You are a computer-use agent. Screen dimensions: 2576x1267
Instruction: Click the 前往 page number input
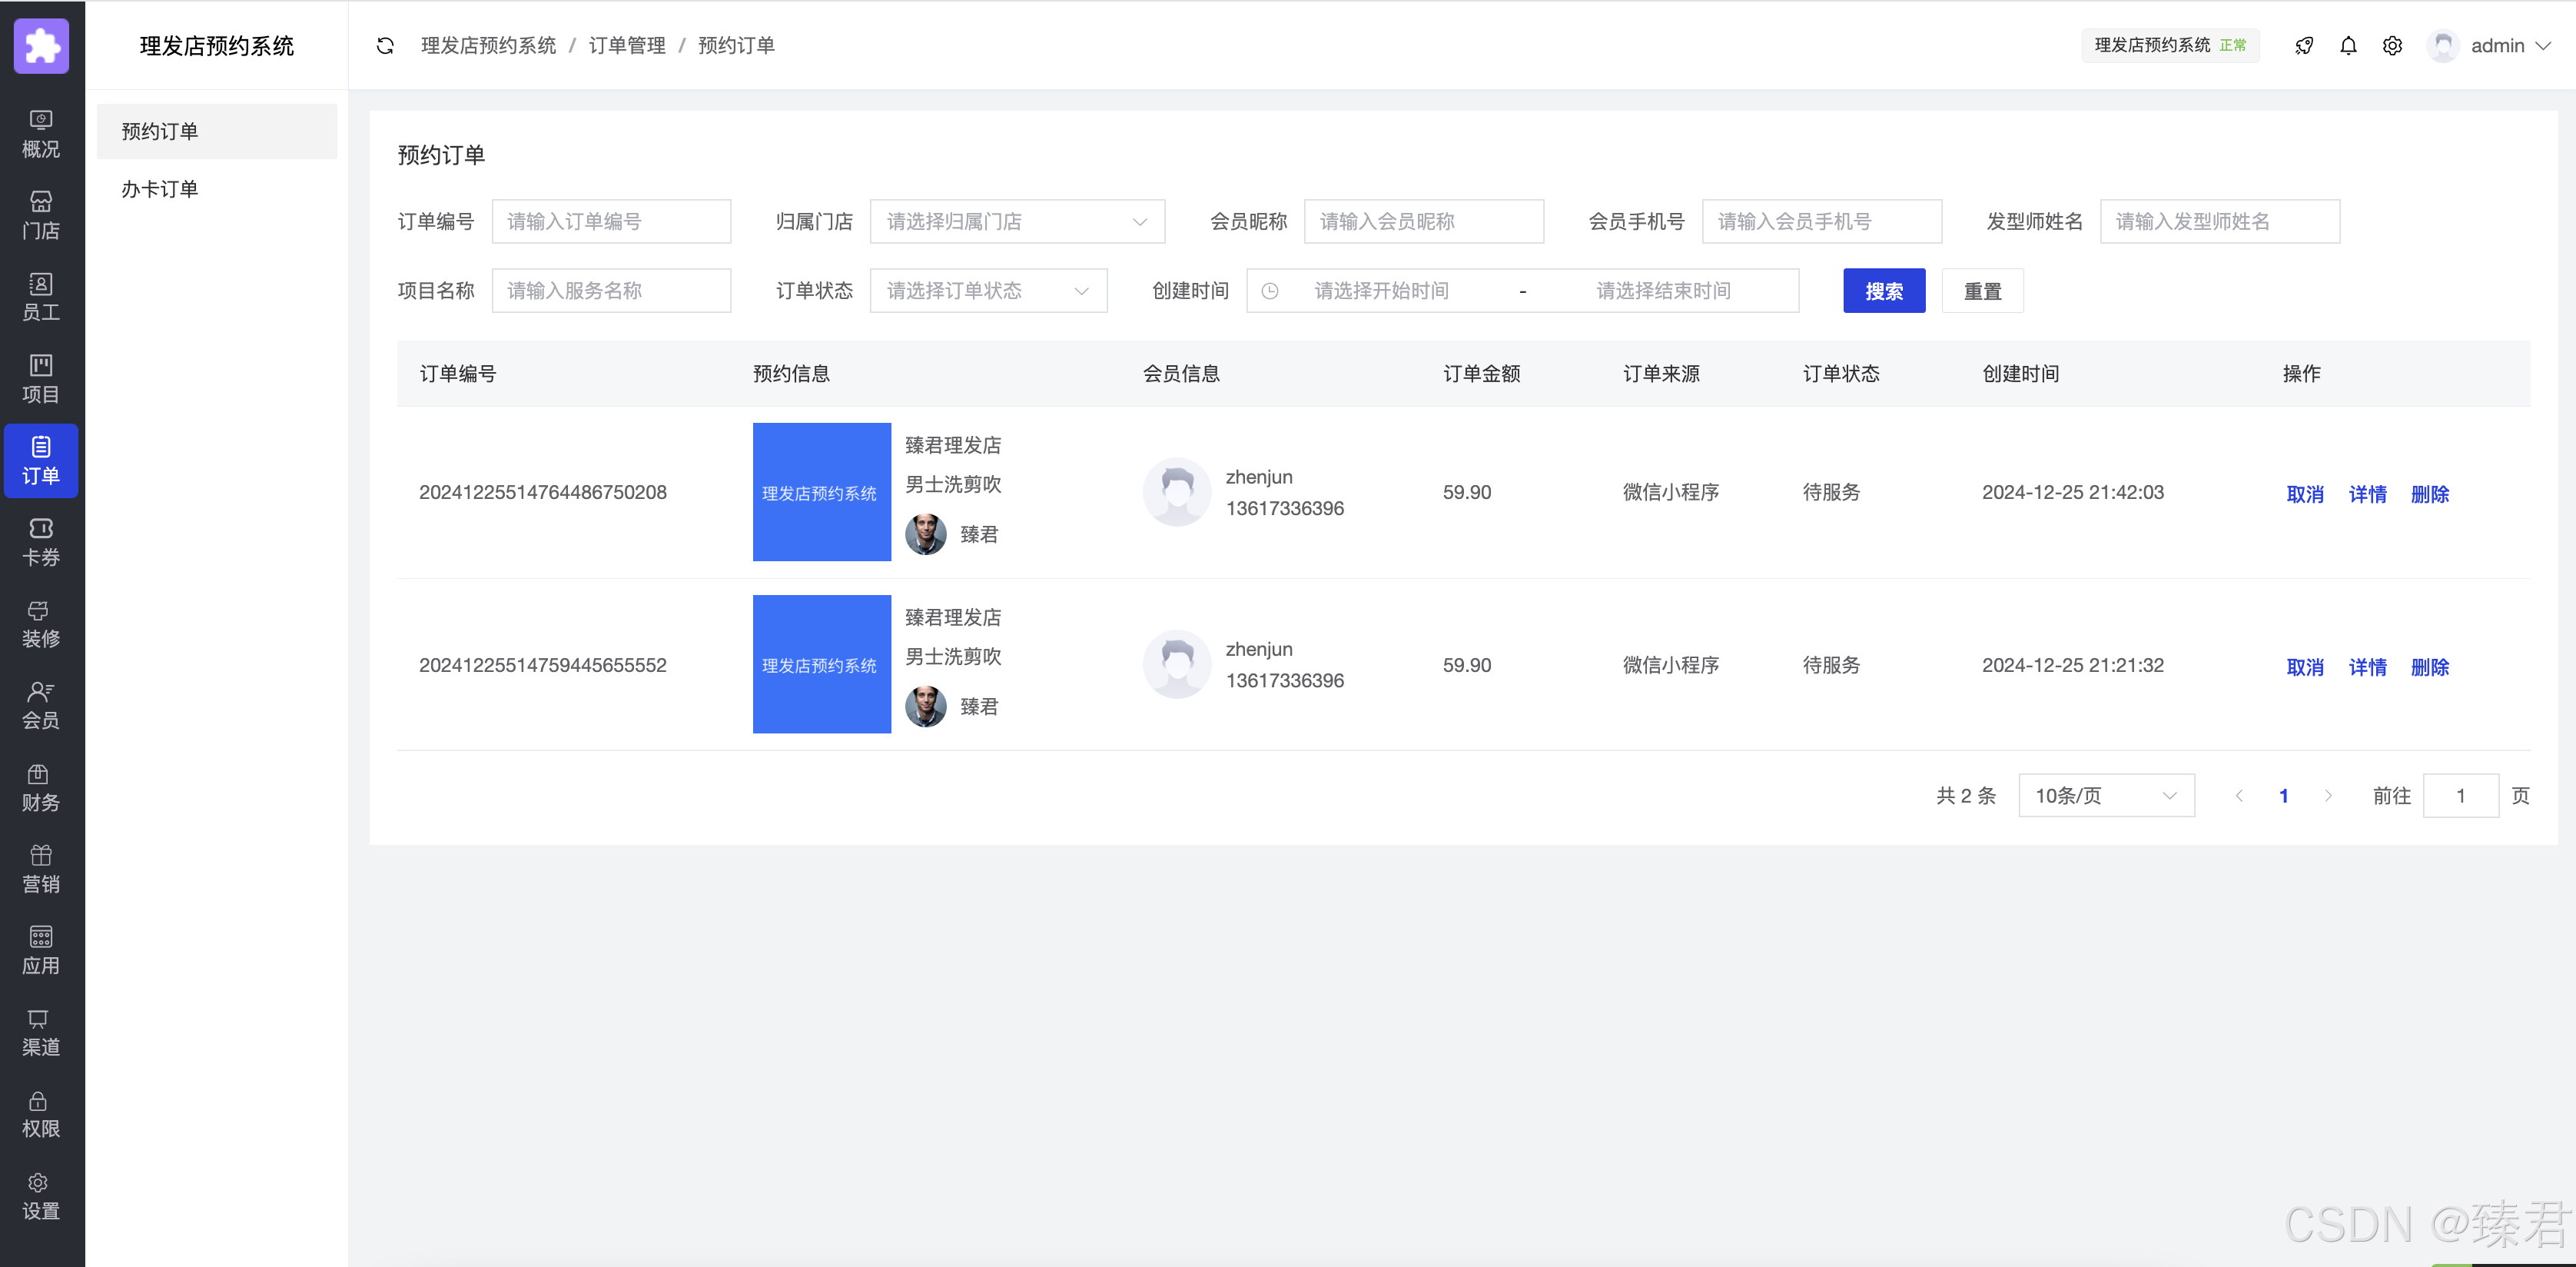[x=2460, y=796]
